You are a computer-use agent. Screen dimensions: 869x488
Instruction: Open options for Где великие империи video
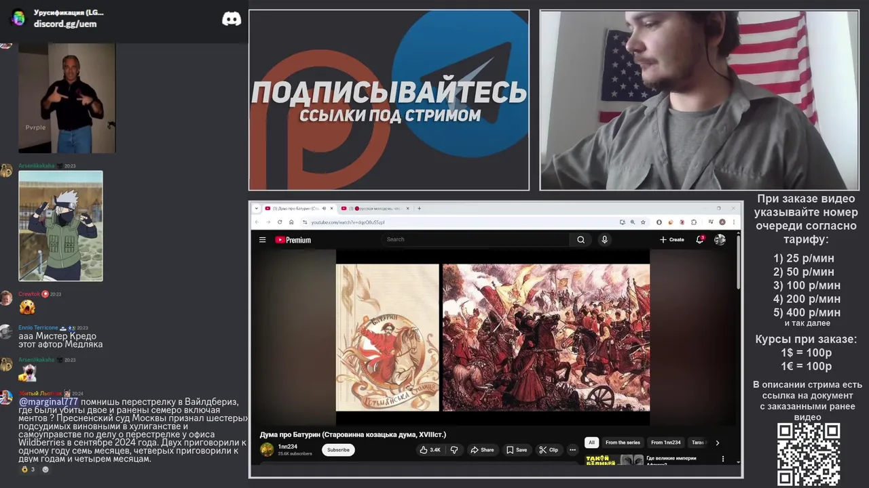(722, 459)
